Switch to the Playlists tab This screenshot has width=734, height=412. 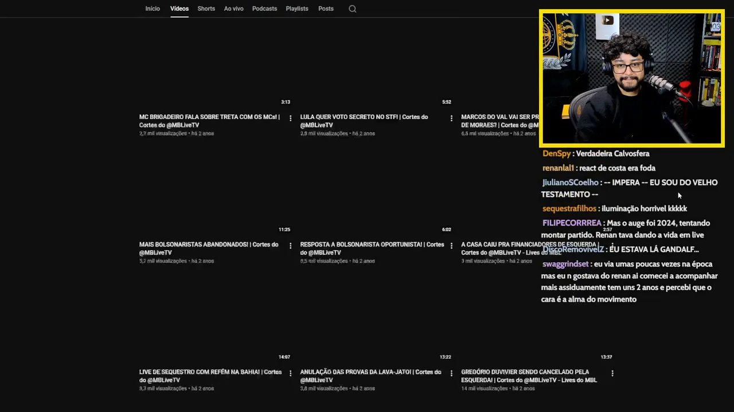[297, 9]
